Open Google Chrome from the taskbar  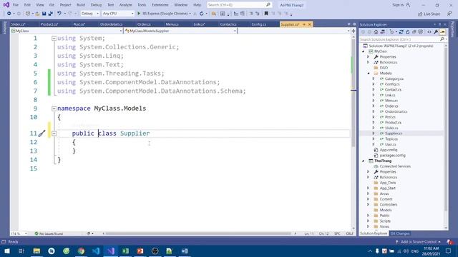pyautogui.click(x=81, y=251)
